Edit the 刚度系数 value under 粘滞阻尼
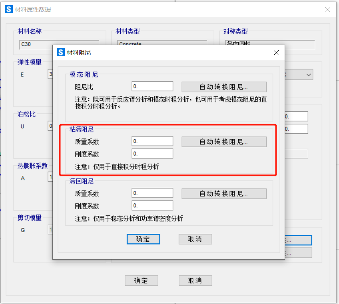 (x=152, y=154)
